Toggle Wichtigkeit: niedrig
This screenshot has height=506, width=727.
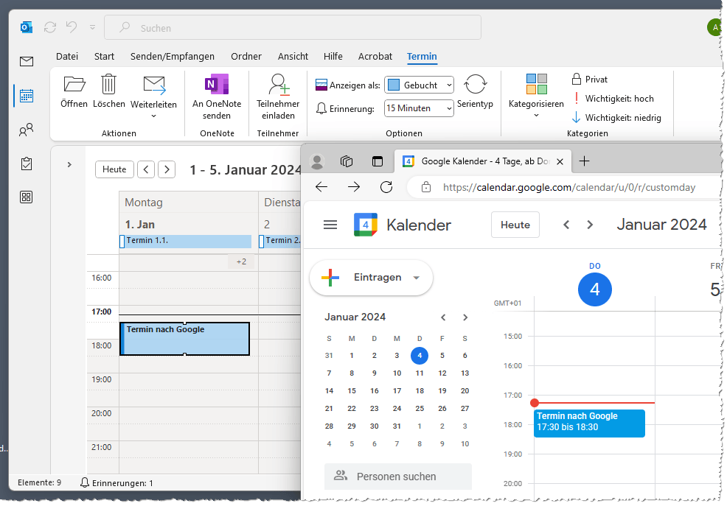[616, 118]
